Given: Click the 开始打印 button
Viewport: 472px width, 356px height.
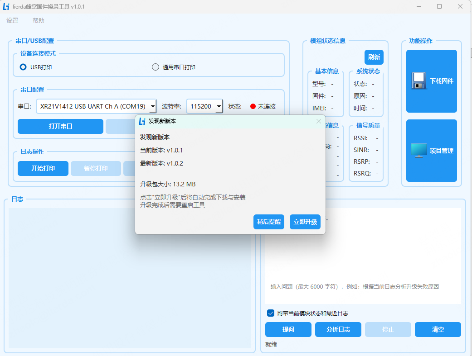Looking at the screenshot, I should coord(43,169).
